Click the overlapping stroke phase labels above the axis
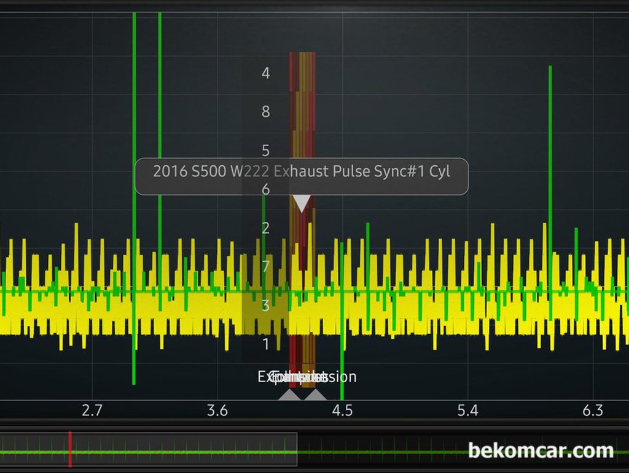 pyautogui.click(x=307, y=377)
